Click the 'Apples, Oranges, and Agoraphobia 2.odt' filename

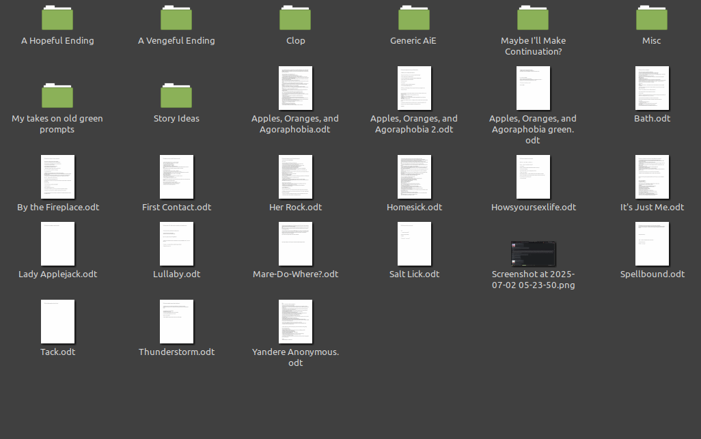[x=414, y=124]
